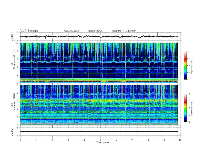Click tick label "10" on the Time axis

tap(180, 140)
